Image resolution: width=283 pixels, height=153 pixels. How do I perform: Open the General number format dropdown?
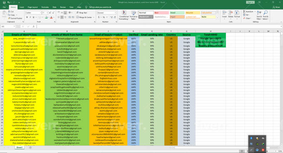(115, 13)
